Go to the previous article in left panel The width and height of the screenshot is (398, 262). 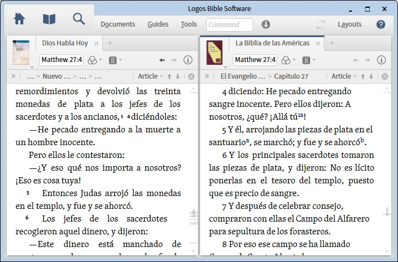(x=169, y=76)
